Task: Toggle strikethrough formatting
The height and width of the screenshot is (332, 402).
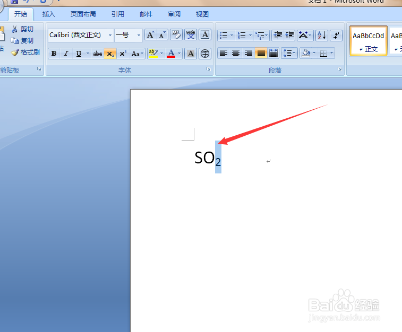Action: click(x=98, y=54)
